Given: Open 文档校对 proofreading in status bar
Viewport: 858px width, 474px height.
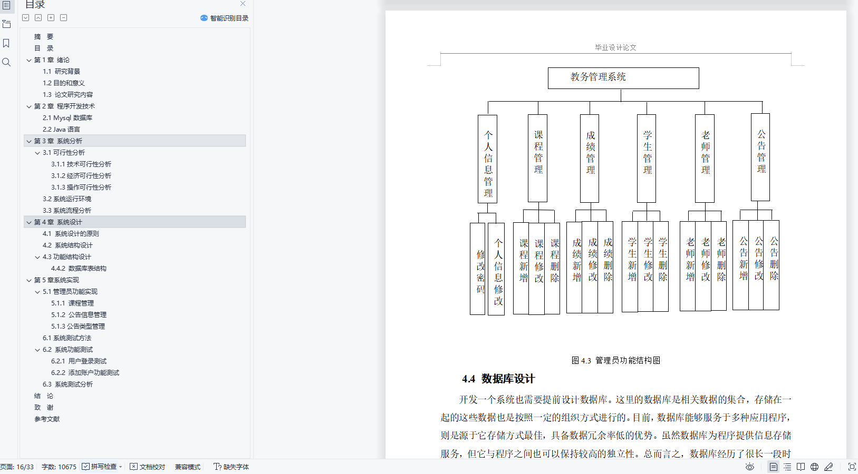Looking at the screenshot, I should (148, 467).
